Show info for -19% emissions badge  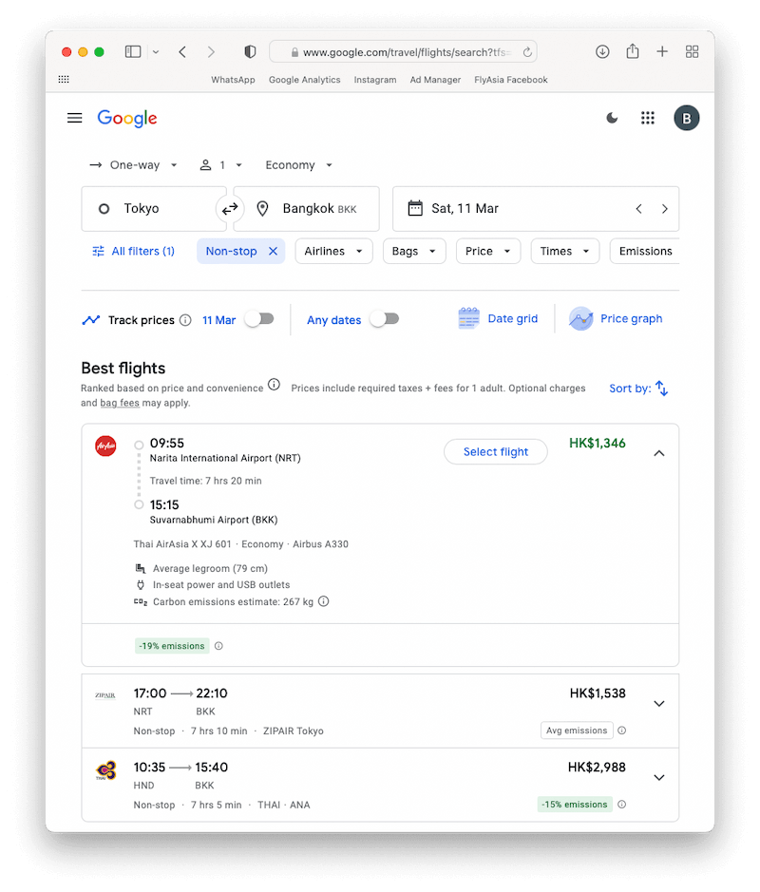218,646
